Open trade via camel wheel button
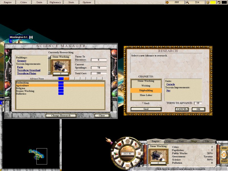The image size is (228, 171). point(119,161)
